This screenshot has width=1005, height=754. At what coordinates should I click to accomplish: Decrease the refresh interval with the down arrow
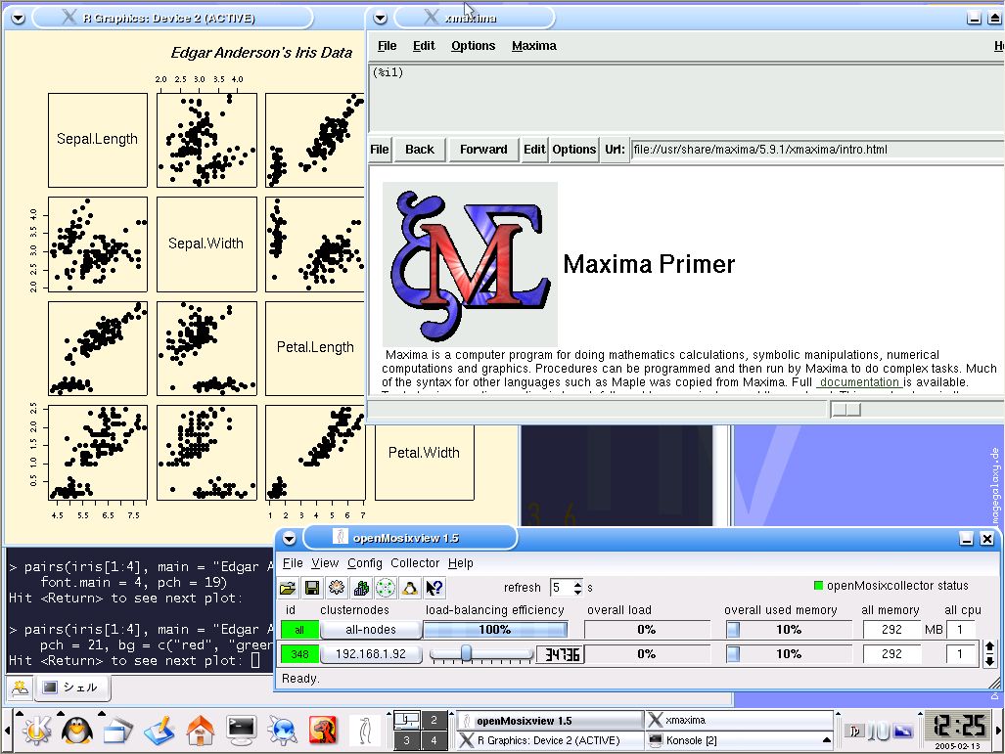(577, 592)
